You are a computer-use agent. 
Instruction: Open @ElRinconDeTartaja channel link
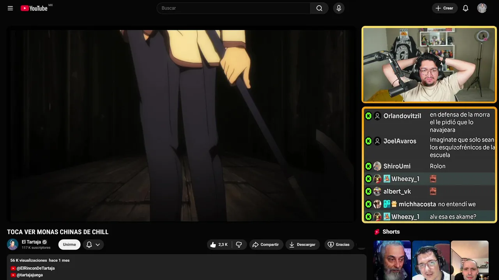click(35, 268)
